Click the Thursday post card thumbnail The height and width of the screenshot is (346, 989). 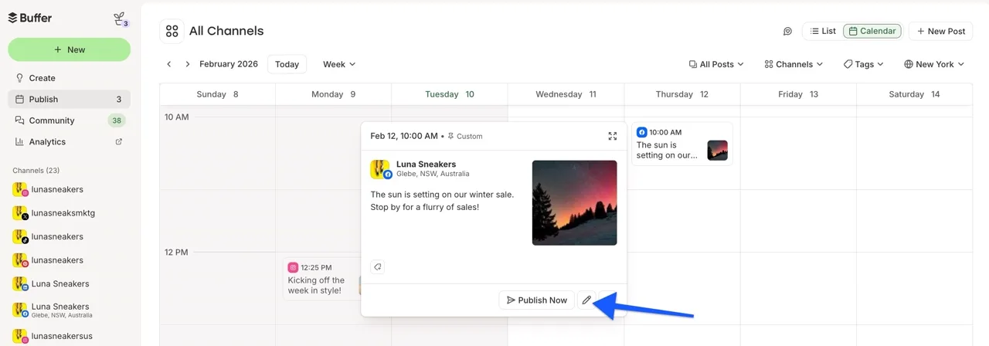click(x=717, y=150)
